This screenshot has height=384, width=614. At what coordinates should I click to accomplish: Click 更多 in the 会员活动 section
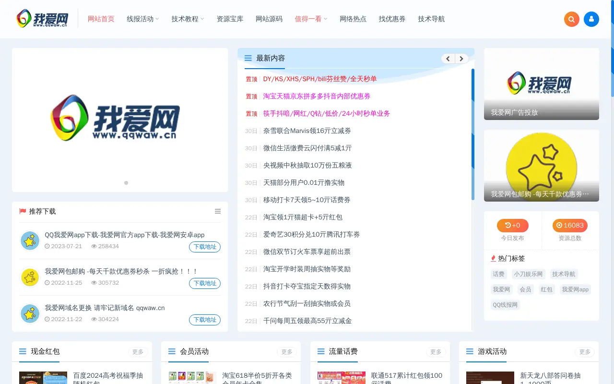[287, 352]
